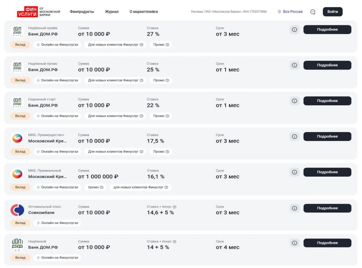Open the Журнал menu item
This screenshot has width=362, height=268.
click(x=112, y=12)
